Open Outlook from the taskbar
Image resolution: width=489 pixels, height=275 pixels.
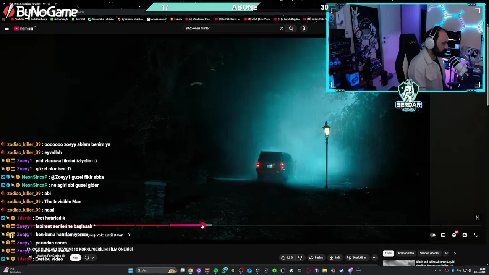[249, 270]
